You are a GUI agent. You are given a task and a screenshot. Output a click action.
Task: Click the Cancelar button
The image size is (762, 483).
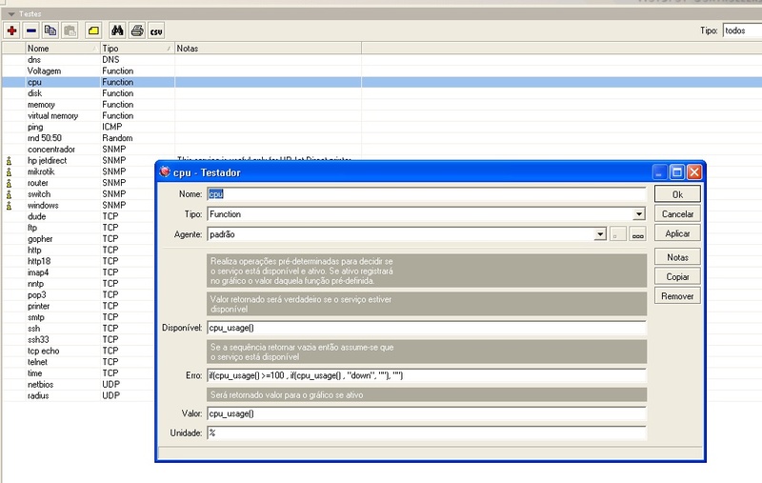coord(677,213)
